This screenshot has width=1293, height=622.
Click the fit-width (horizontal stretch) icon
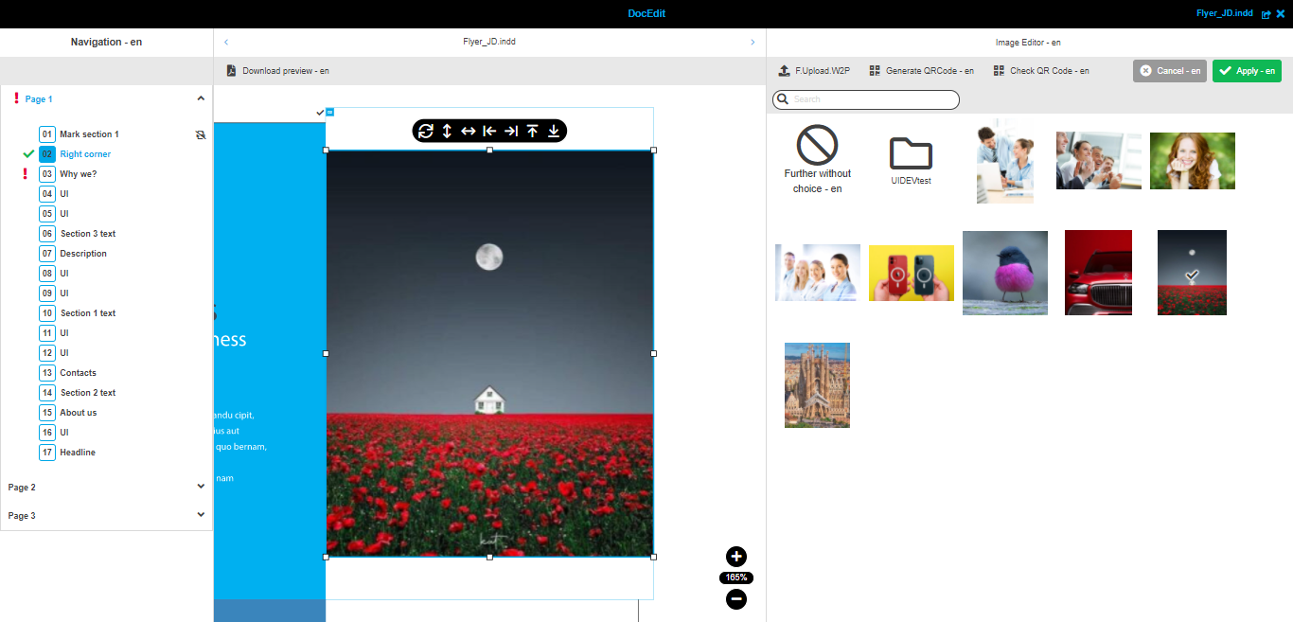point(468,131)
